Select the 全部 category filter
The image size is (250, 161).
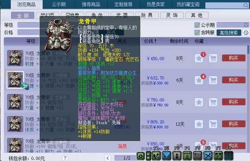(x=23, y=15)
